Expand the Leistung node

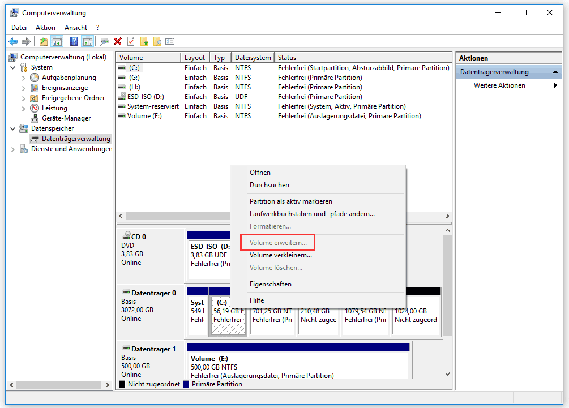[x=24, y=108]
